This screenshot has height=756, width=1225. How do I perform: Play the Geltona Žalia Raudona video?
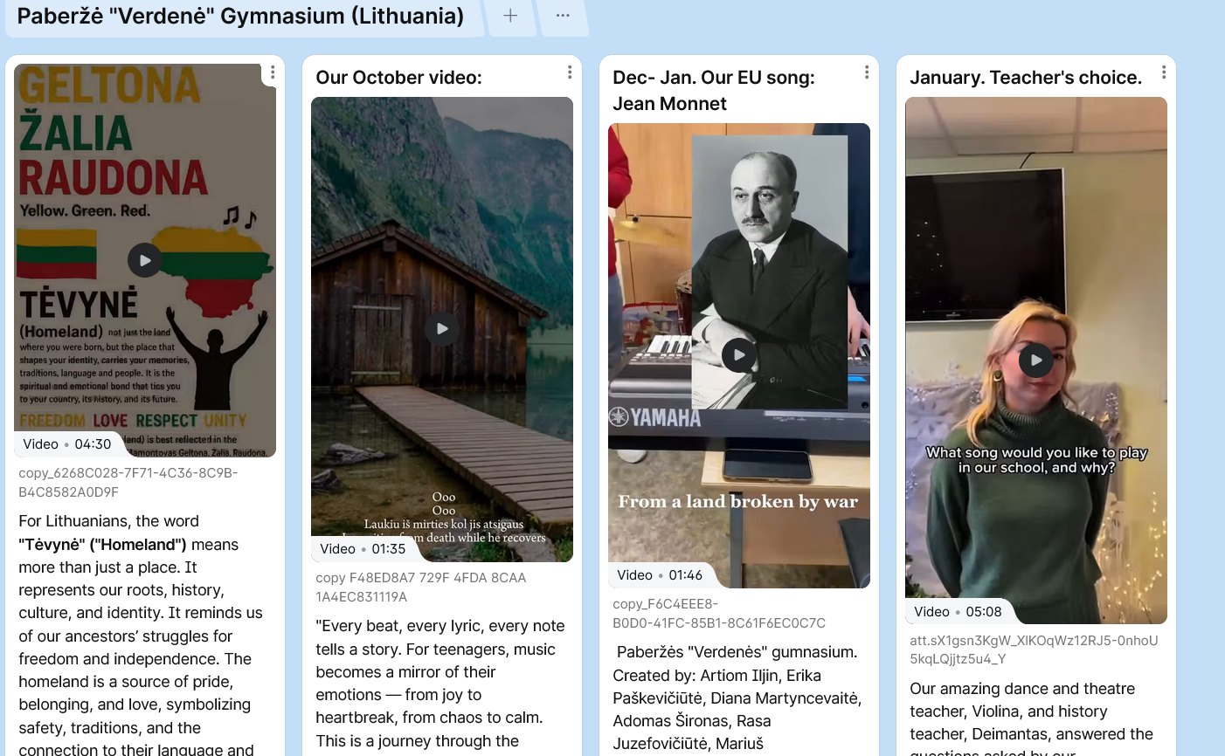point(144,260)
